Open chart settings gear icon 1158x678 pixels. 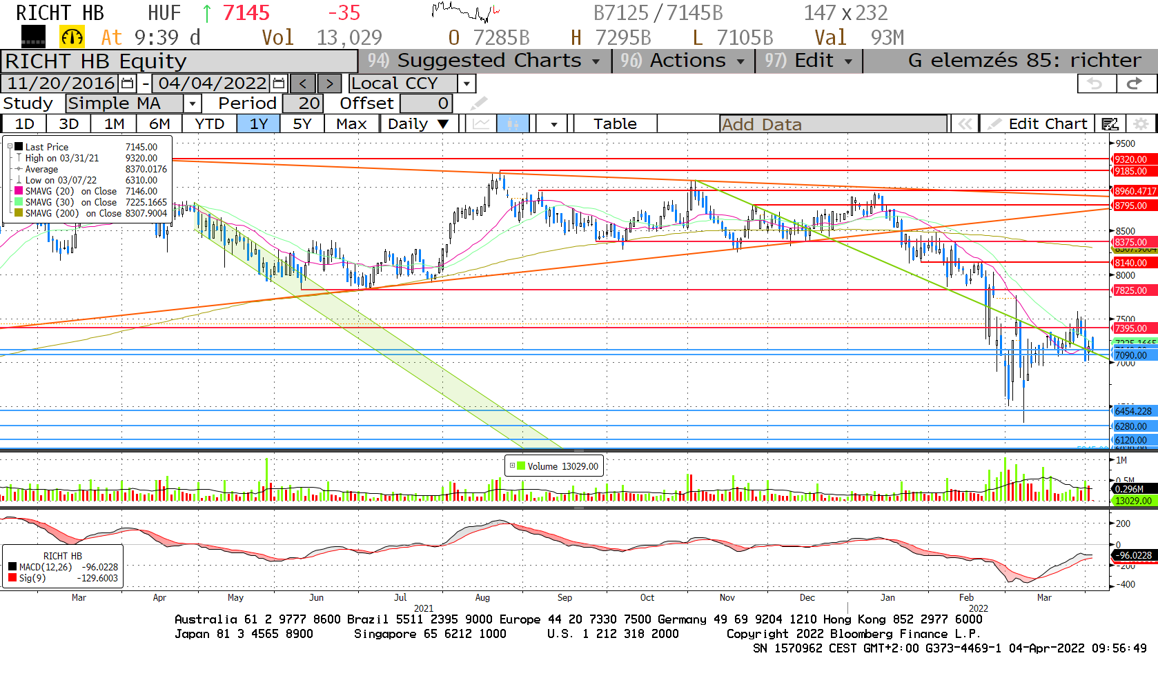(x=1141, y=124)
